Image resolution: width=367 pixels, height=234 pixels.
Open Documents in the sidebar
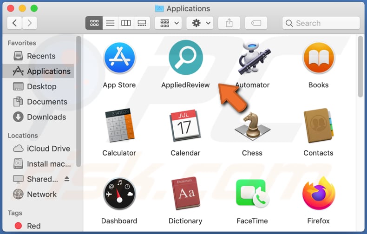[39, 102]
